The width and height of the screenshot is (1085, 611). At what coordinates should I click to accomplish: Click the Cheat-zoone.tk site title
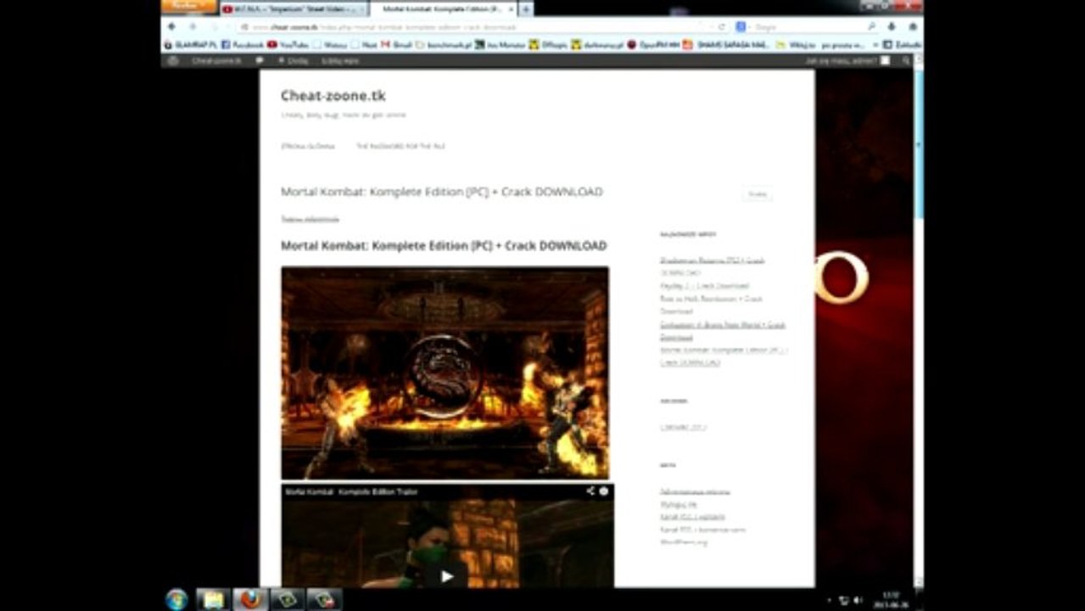[x=333, y=96]
